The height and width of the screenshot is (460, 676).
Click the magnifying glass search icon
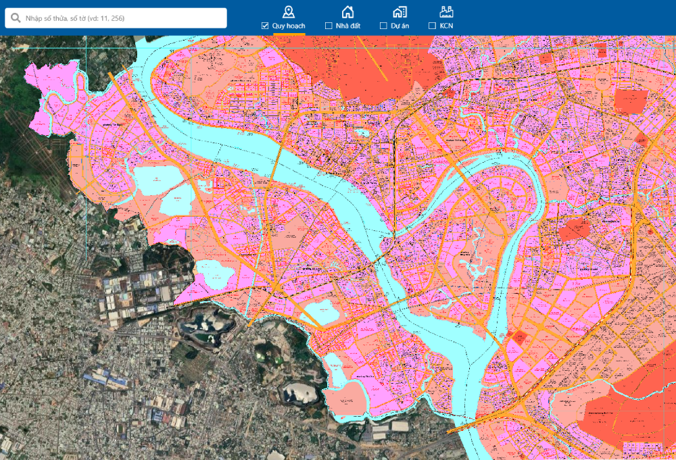[x=16, y=18]
